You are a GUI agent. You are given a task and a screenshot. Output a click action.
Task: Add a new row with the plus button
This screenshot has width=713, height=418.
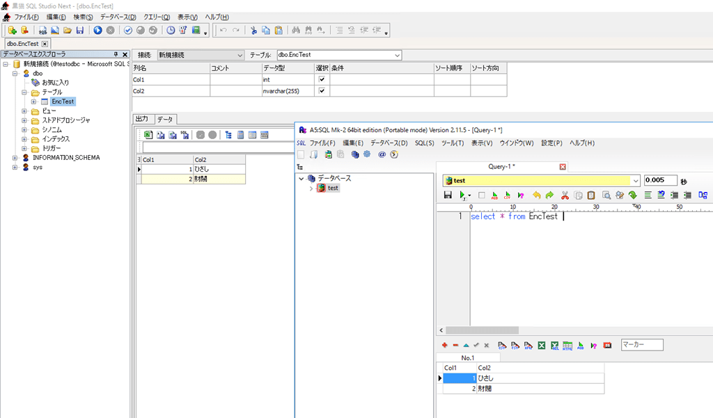[x=444, y=346]
